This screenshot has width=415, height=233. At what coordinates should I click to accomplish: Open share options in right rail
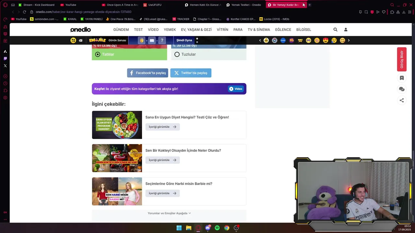click(402, 100)
